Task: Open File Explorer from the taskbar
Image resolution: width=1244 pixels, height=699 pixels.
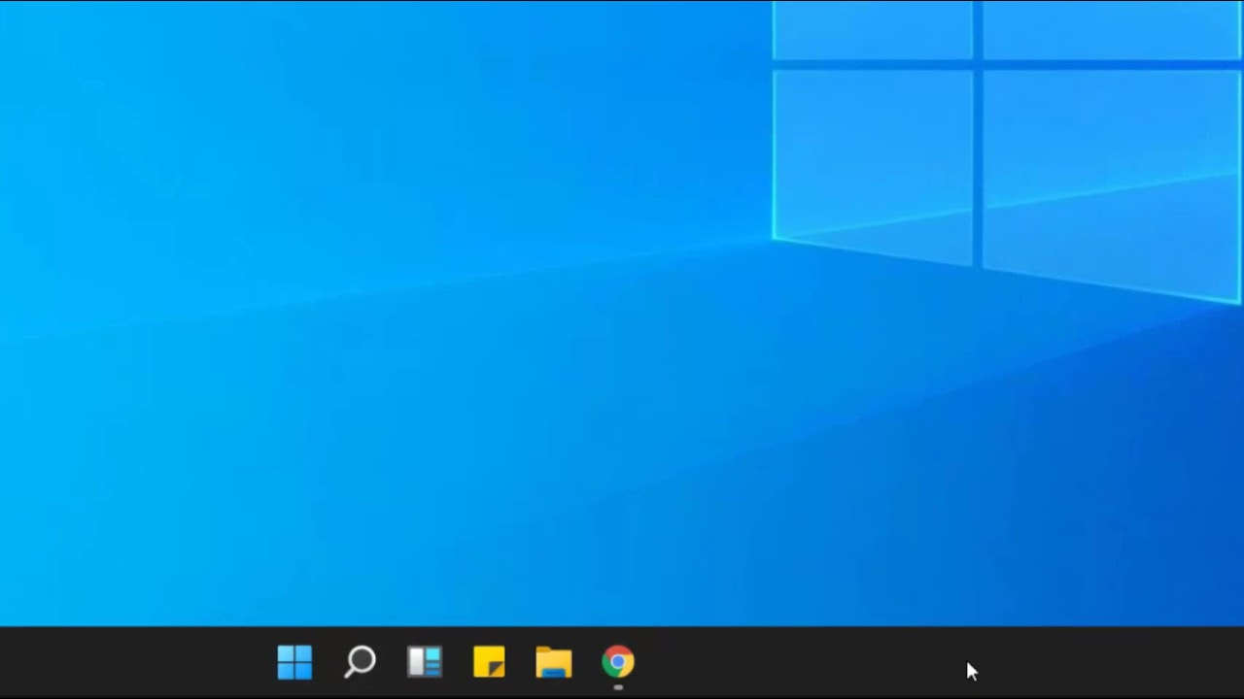Action: [554, 662]
